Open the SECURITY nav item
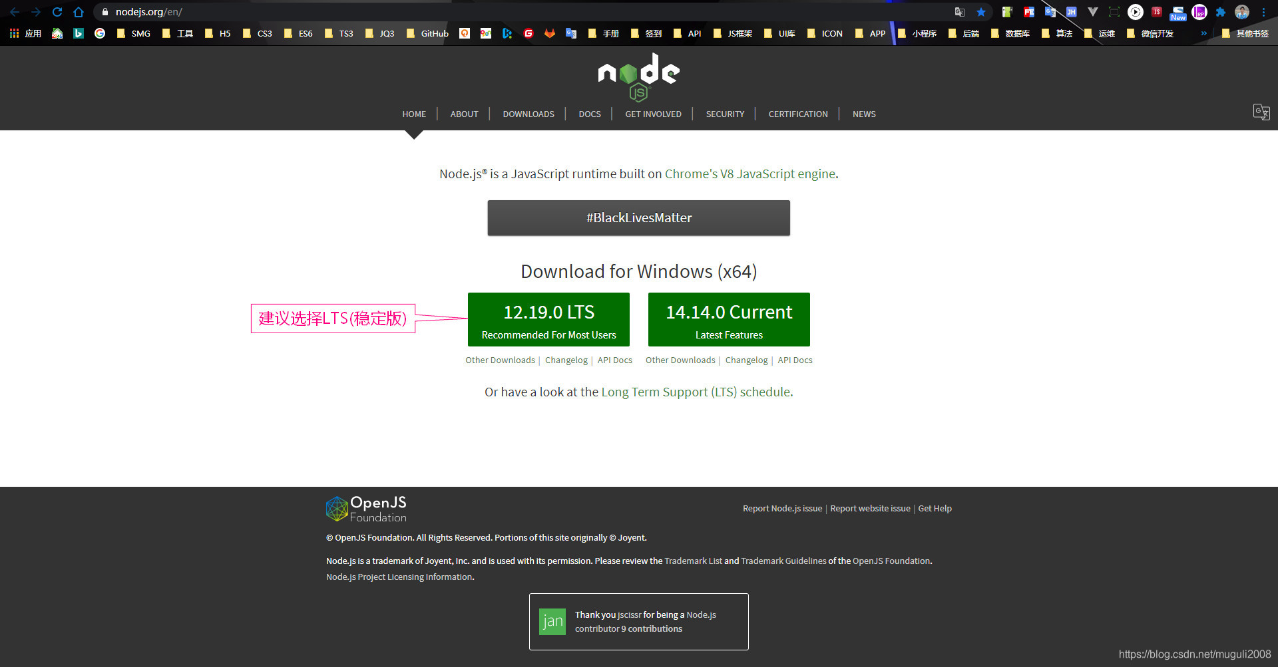1278x667 pixels. pyautogui.click(x=725, y=114)
